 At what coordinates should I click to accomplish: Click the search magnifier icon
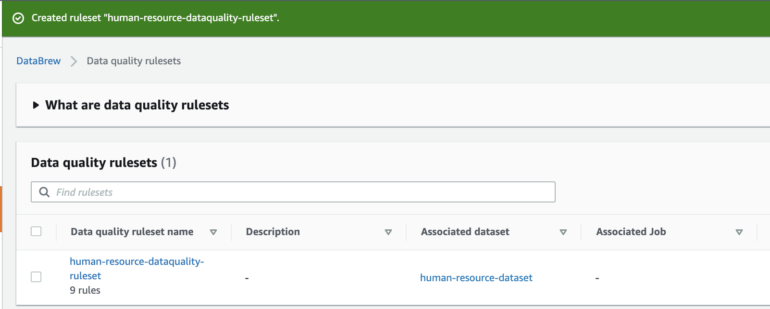coord(44,192)
